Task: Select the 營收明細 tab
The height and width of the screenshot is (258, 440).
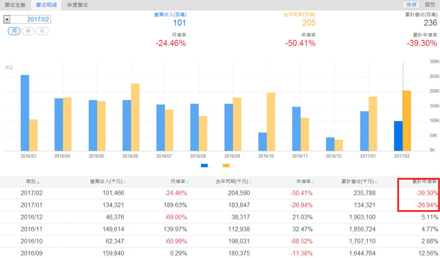Action: coord(46,5)
